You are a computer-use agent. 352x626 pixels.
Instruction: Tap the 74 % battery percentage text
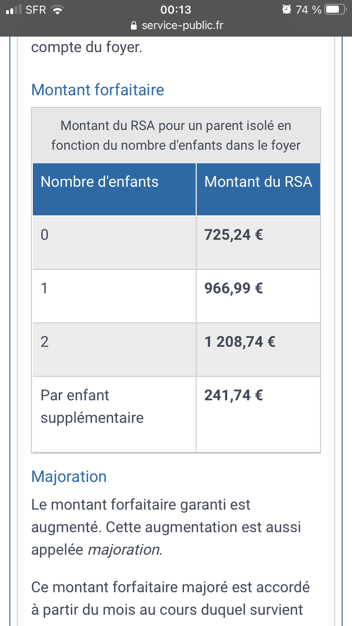pos(308,10)
